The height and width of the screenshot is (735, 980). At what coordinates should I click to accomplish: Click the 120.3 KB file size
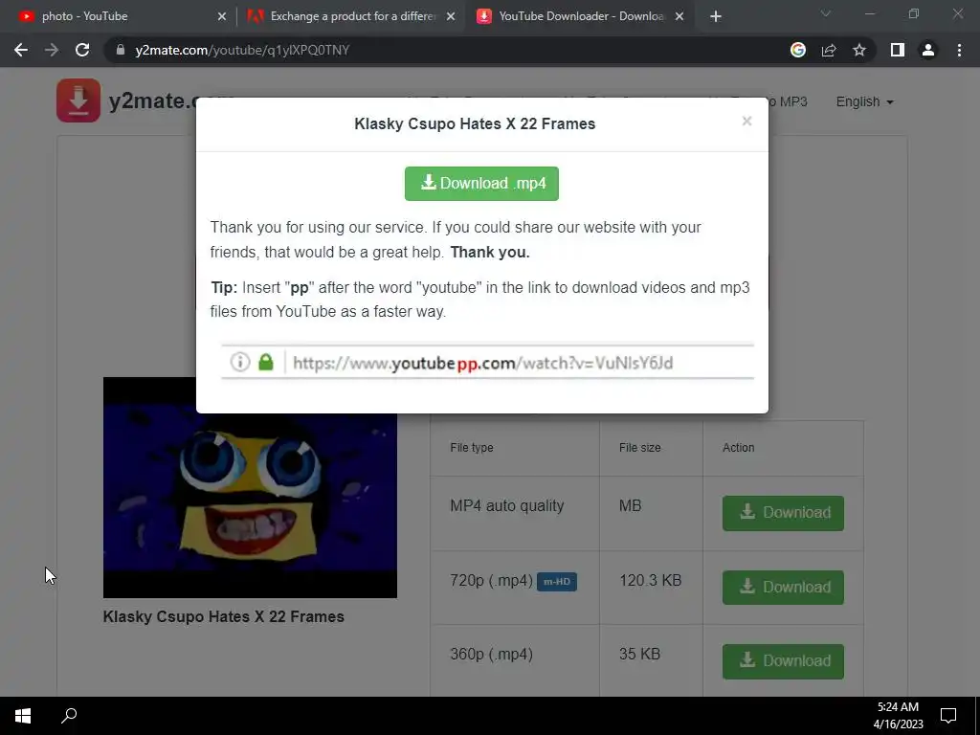[x=650, y=581]
